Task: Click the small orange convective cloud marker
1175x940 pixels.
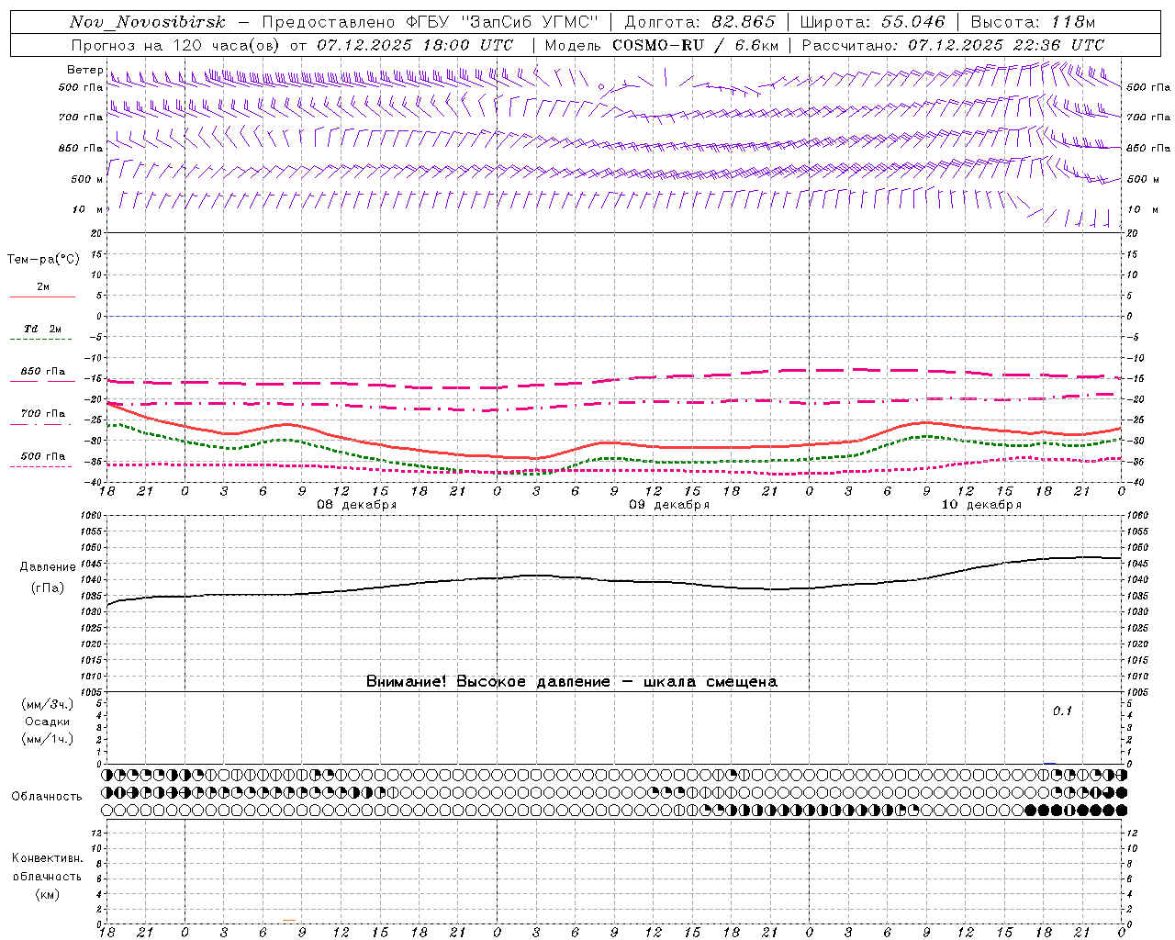Action: coord(289,920)
